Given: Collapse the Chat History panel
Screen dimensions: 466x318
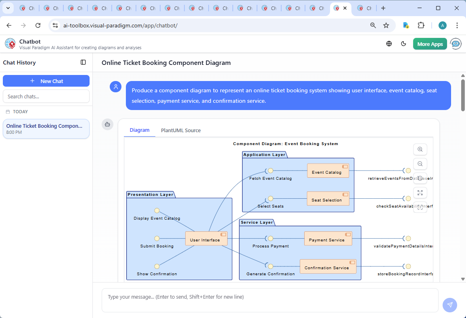Looking at the screenshot, I should click(x=83, y=62).
